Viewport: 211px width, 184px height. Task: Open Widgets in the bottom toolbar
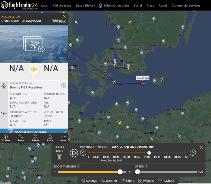click(x=146, y=181)
